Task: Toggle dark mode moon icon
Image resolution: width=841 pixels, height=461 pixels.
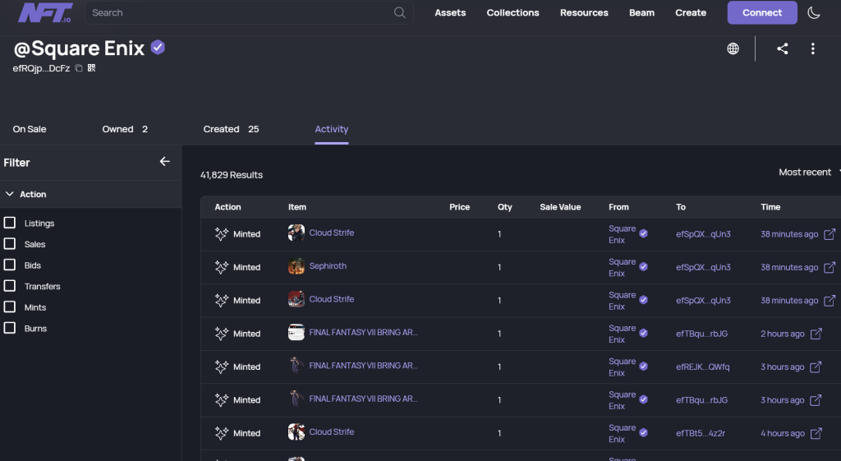Action: [x=814, y=13]
